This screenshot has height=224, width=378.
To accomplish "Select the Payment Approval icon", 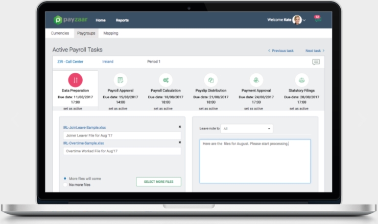I will point(256,80).
